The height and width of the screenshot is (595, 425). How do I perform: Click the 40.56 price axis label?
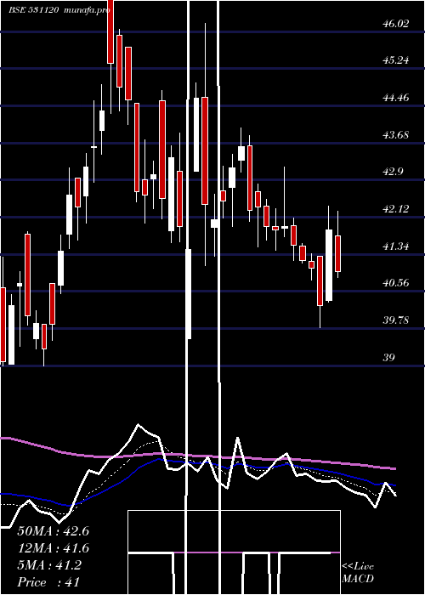point(395,283)
